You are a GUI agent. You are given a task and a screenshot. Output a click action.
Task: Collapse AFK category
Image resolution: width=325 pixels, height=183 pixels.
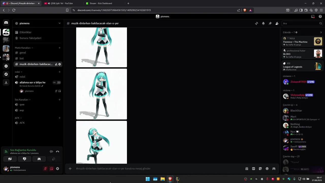click(x=18, y=118)
